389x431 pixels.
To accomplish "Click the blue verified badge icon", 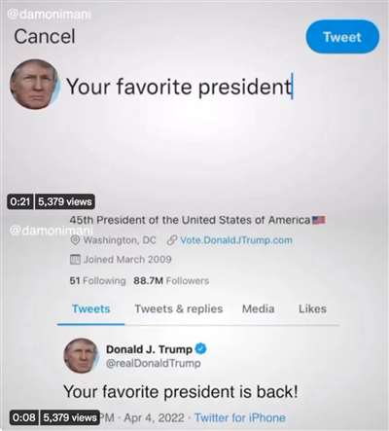I will 200,349.
